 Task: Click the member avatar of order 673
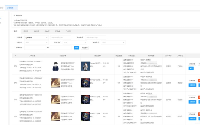pyautogui.click(x=55, y=66)
